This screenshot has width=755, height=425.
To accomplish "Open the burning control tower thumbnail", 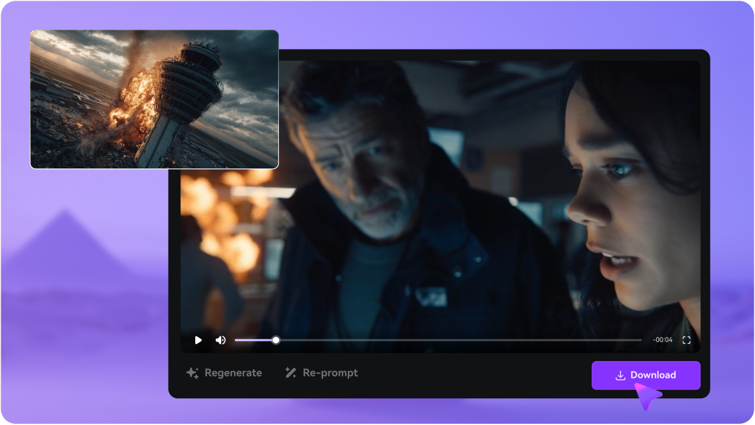I will (x=154, y=99).
